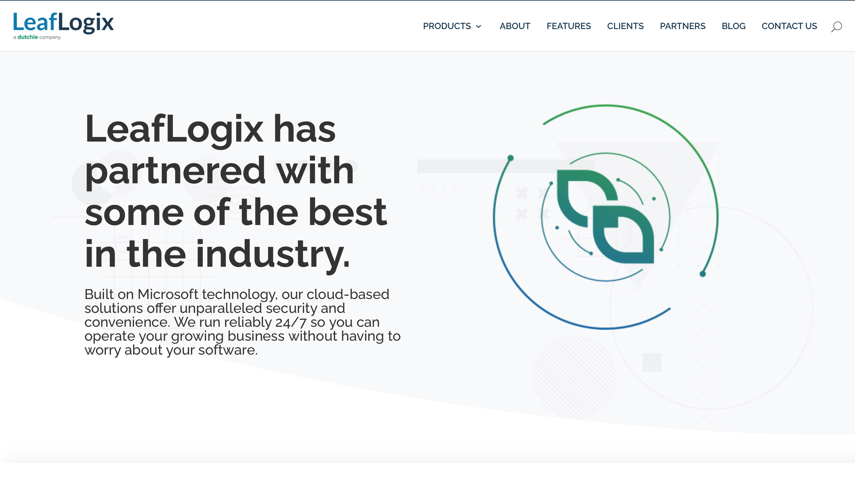The width and height of the screenshot is (855, 481).
Task: Click the LeafLogix logo in top left
Action: tap(63, 26)
